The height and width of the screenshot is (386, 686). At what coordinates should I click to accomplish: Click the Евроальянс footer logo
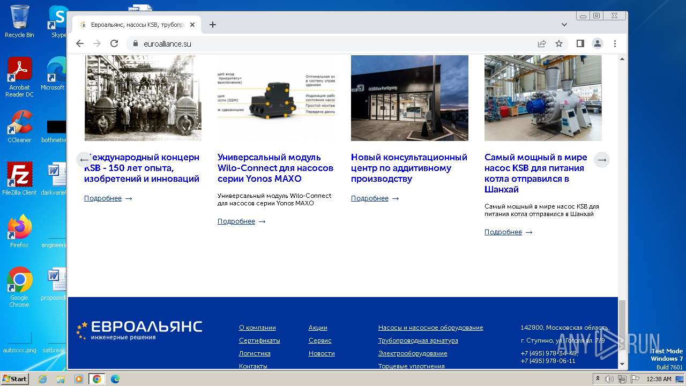point(139,330)
